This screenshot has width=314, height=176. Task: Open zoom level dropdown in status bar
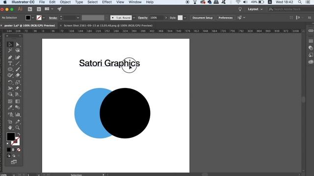pyautogui.click(x=14, y=175)
